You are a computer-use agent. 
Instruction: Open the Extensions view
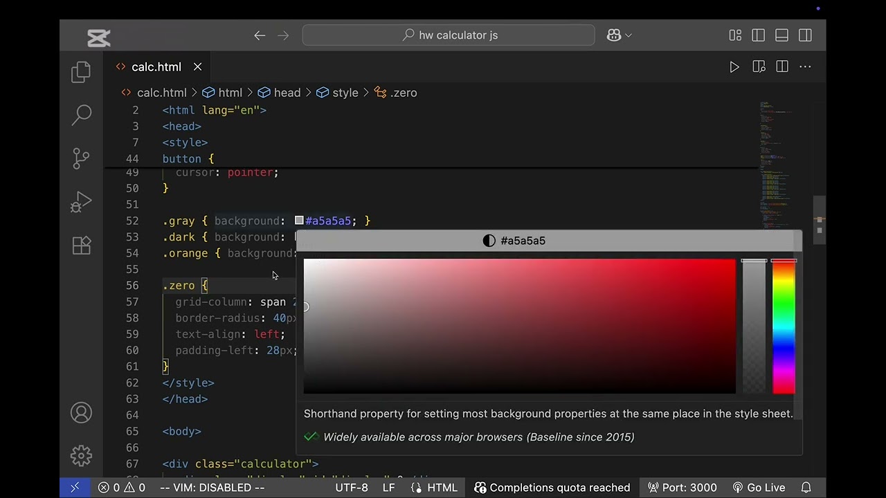point(81,246)
